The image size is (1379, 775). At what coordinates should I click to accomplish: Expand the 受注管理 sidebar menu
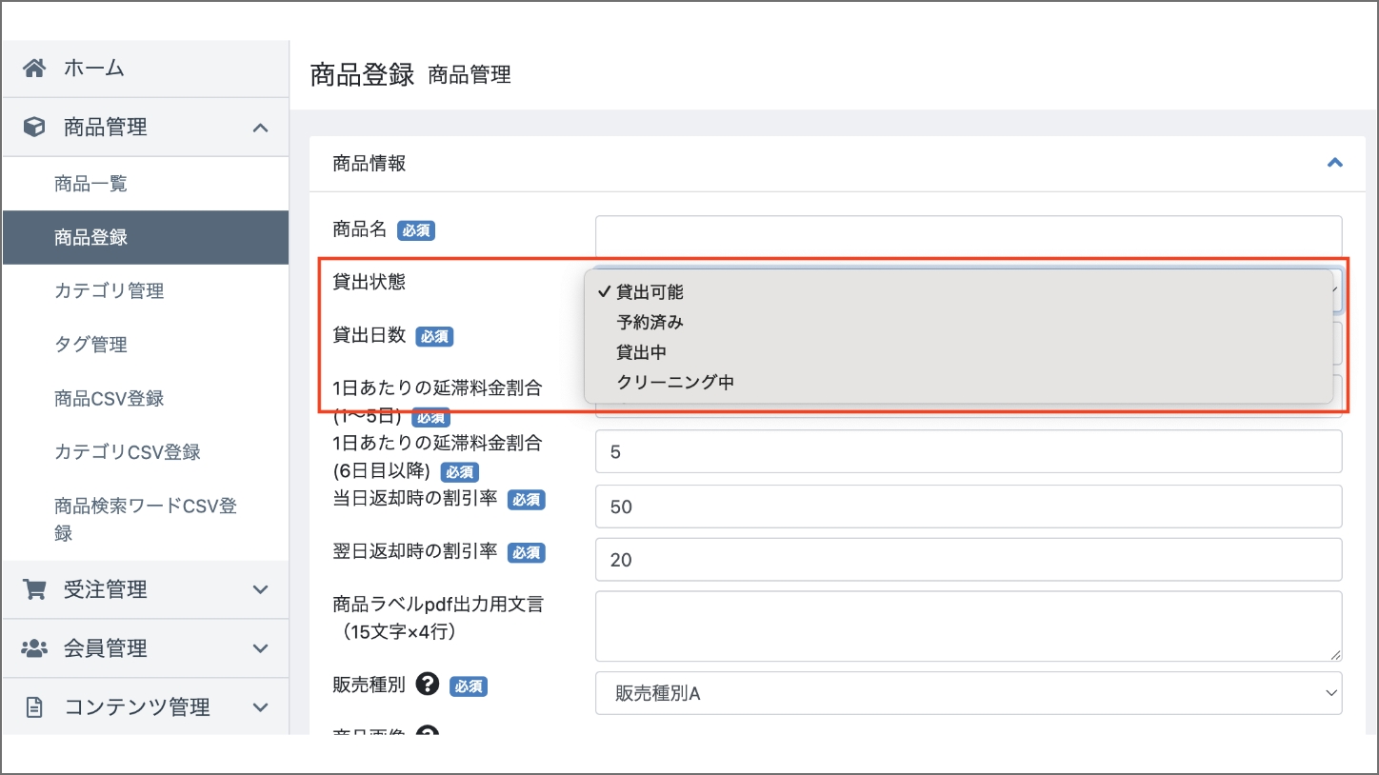point(260,590)
